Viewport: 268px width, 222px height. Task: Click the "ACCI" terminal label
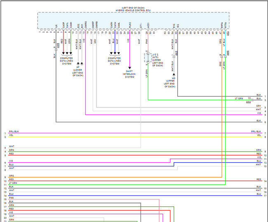click(148, 25)
